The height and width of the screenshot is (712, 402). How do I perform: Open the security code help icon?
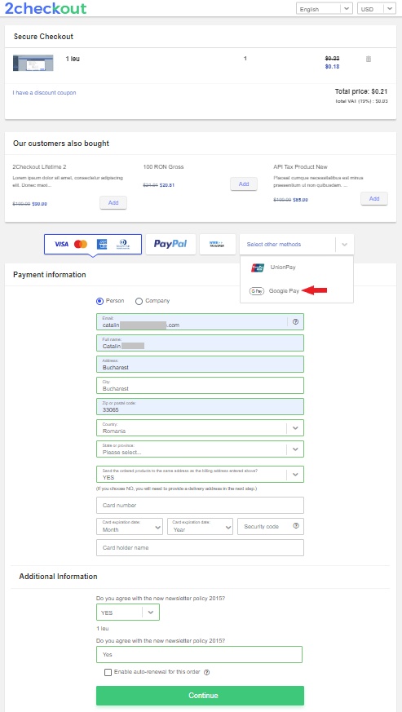pos(296,526)
